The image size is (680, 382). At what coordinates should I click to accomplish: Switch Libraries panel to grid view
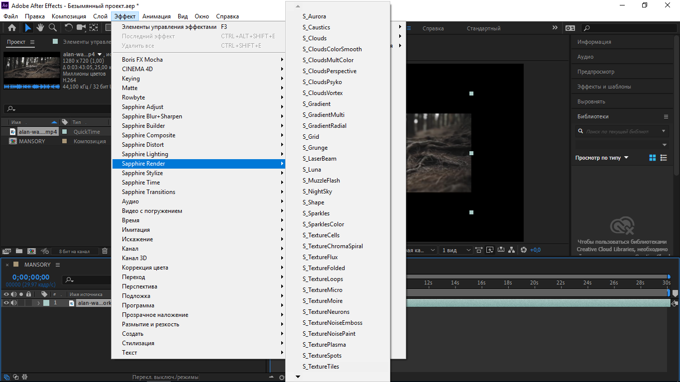(x=653, y=158)
